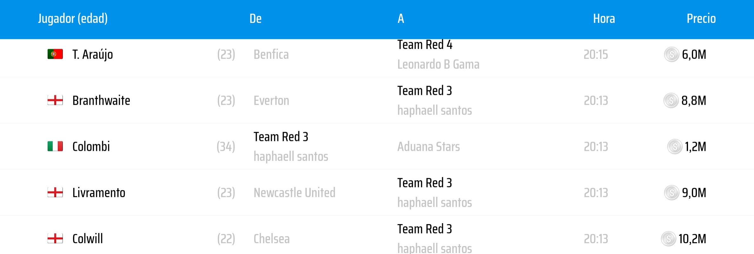Click the Hora column header
This screenshot has height=254, width=754.
click(604, 18)
